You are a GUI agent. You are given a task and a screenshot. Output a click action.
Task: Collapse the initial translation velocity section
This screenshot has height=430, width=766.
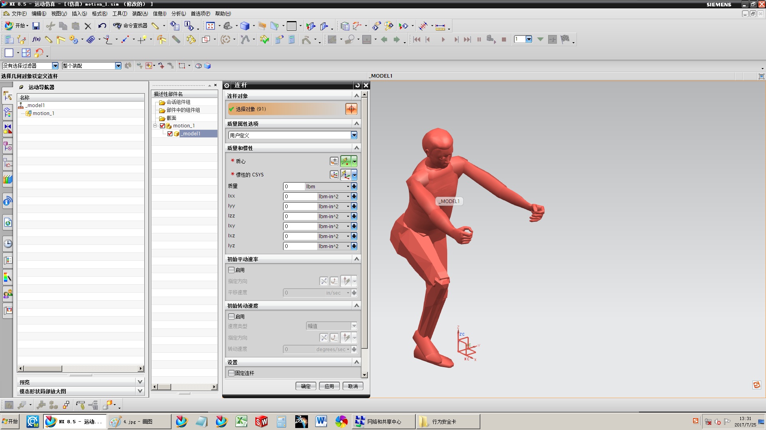pyautogui.click(x=356, y=259)
